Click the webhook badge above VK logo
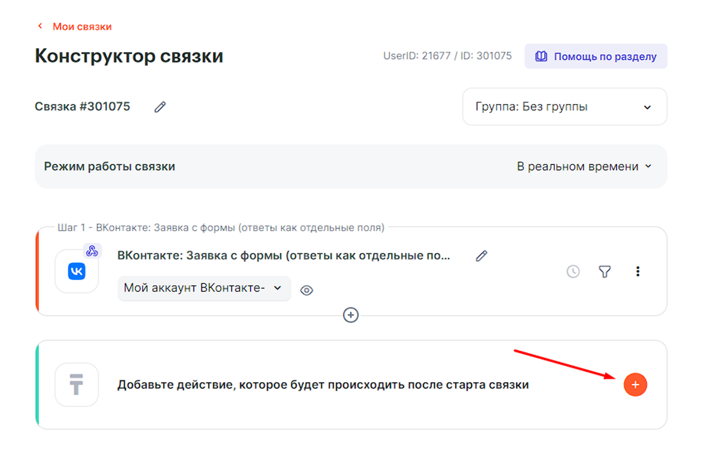This screenshot has width=702, height=457. click(92, 251)
